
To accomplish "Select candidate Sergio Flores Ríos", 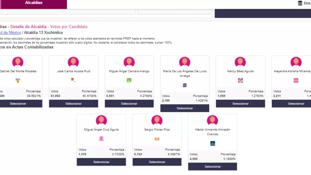I will tap(157, 162).
